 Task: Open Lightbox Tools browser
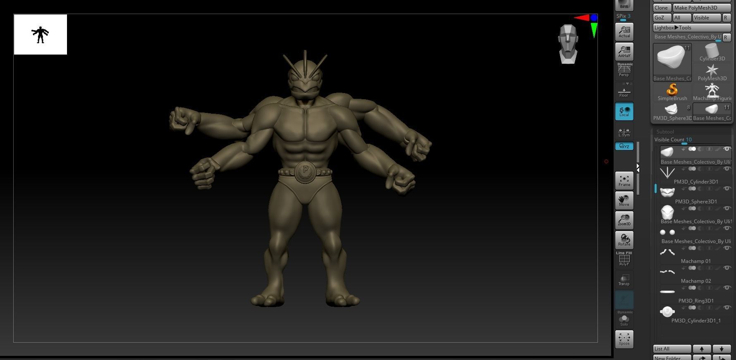pos(692,28)
